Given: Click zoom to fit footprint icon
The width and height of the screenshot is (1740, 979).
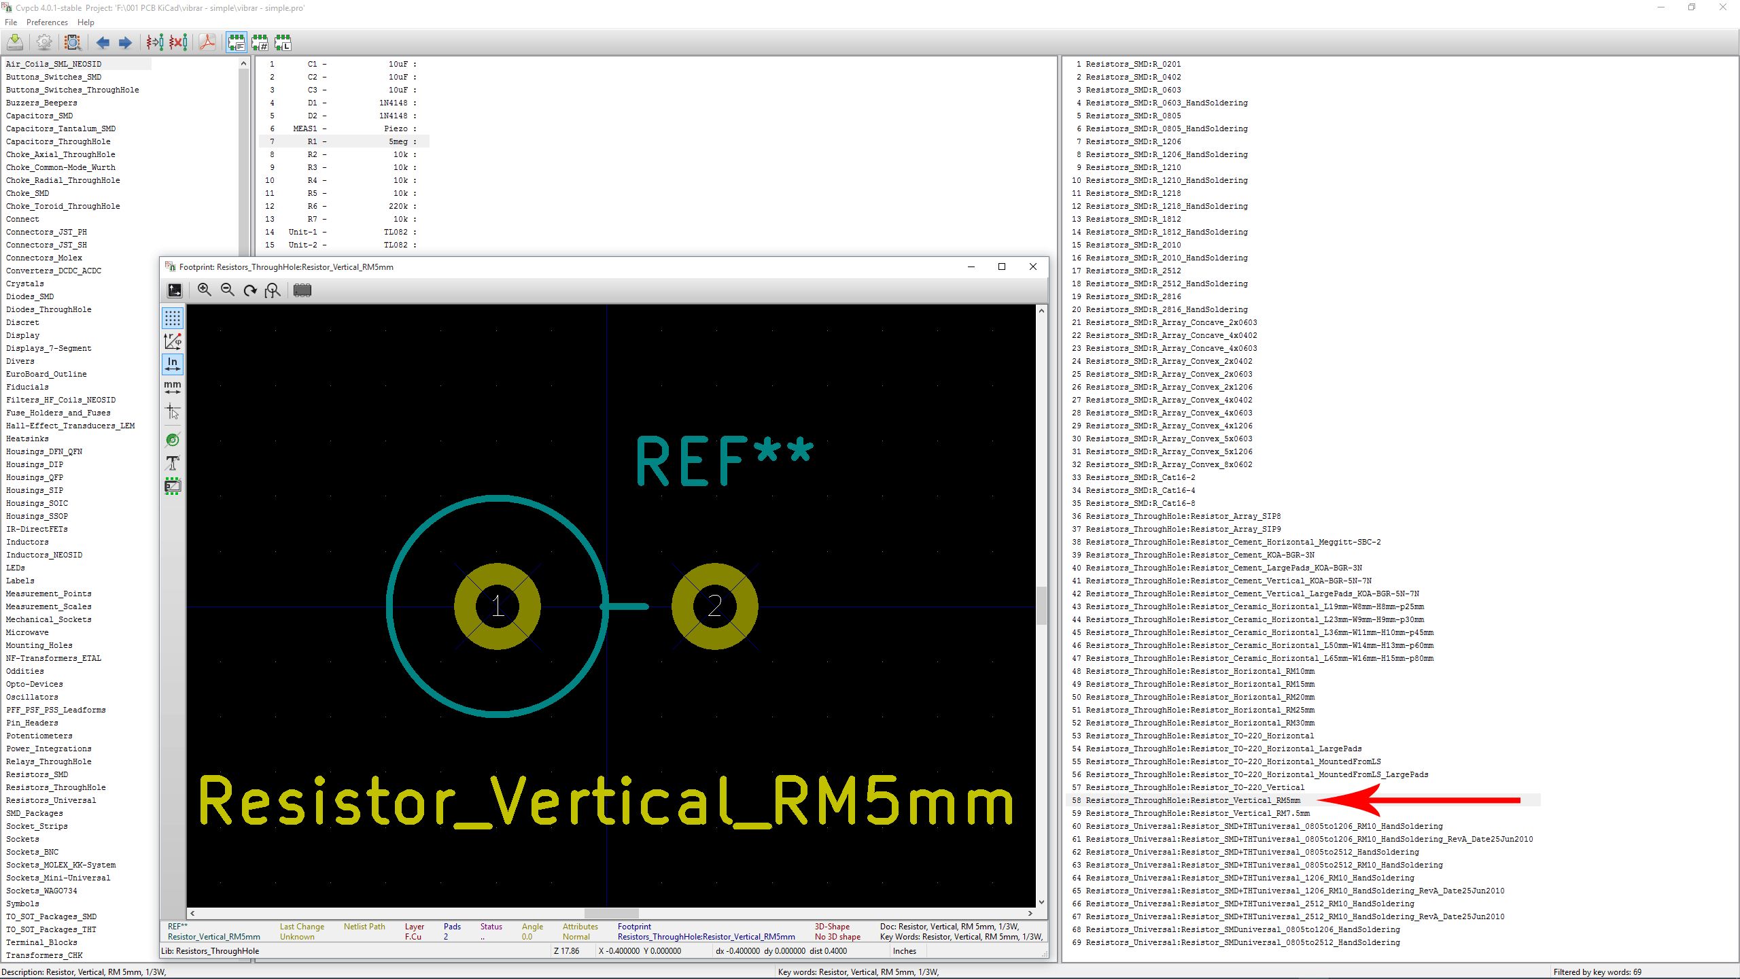Looking at the screenshot, I should 273,290.
